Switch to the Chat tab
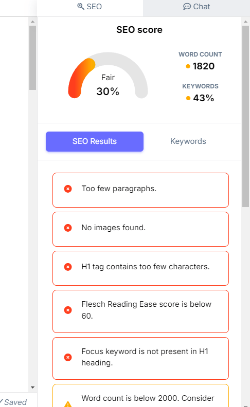The width and height of the screenshot is (250, 407). (197, 8)
